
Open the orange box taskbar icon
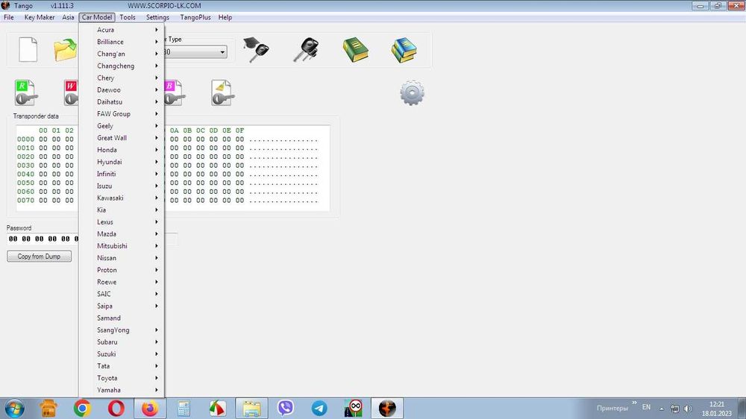[x=48, y=408]
